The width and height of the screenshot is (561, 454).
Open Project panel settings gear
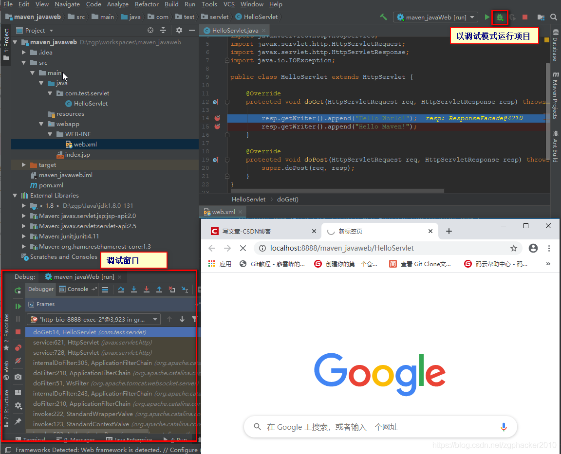point(179,30)
